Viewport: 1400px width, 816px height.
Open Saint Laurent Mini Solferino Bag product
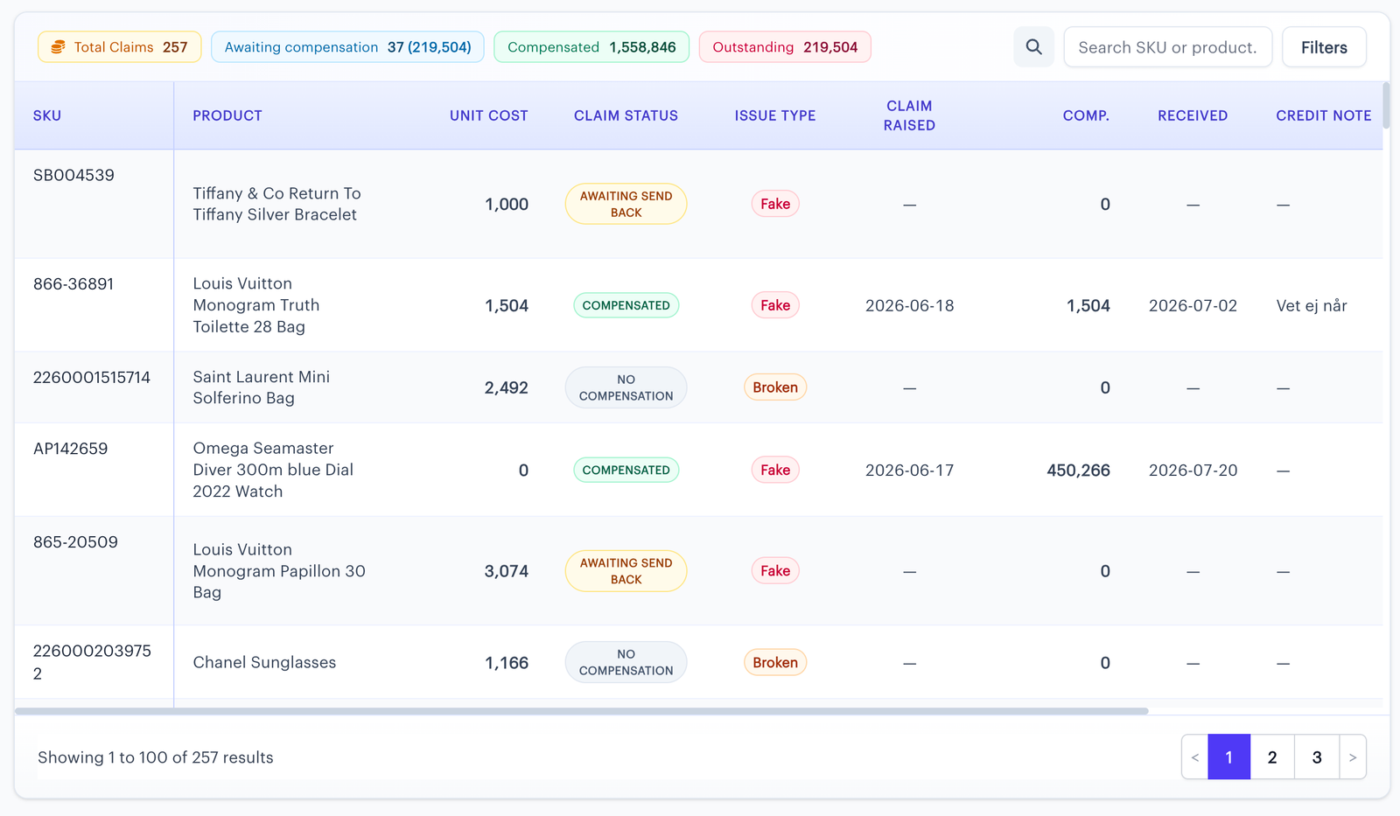pyautogui.click(x=262, y=387)
